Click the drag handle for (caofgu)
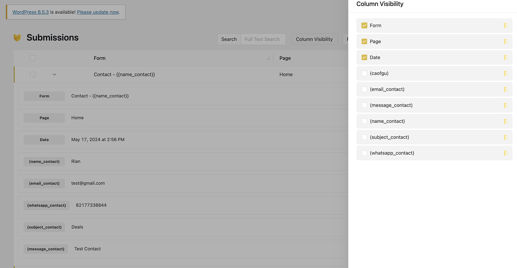Viewport: 517px width, 268px height. click(x=505, y=73)
